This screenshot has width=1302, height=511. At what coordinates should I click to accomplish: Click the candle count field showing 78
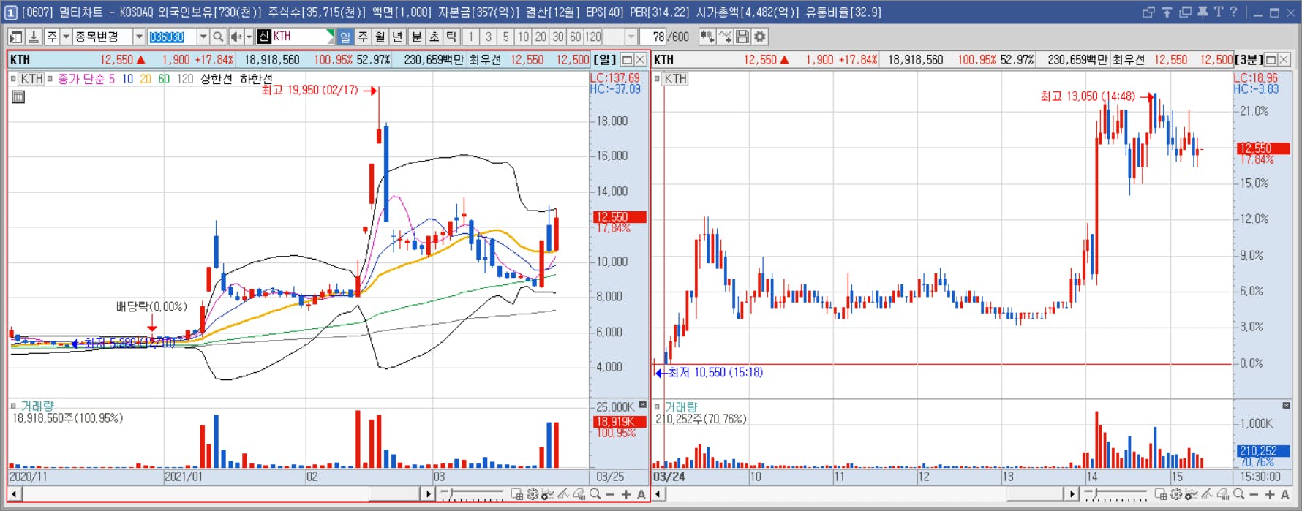tap(654, 37)
